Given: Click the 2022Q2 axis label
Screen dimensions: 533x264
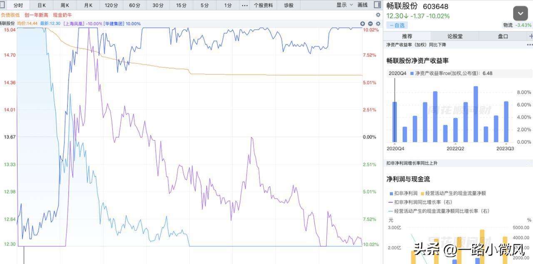Looking at the screenshot, I should [455, 149].
